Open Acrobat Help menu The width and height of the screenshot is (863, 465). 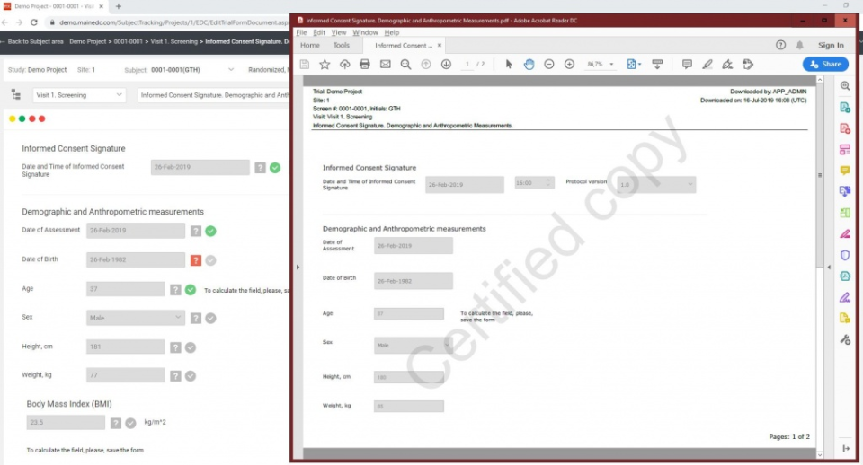[391, 32]
